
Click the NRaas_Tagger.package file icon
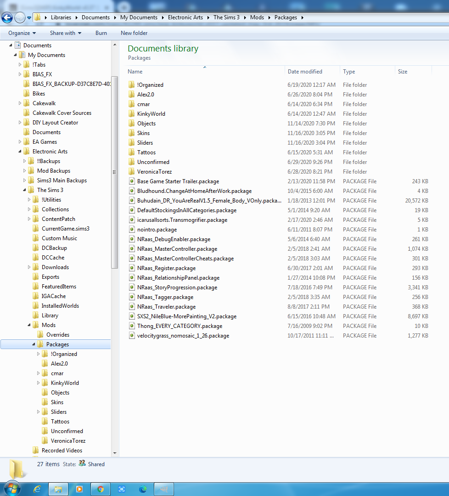132,297
